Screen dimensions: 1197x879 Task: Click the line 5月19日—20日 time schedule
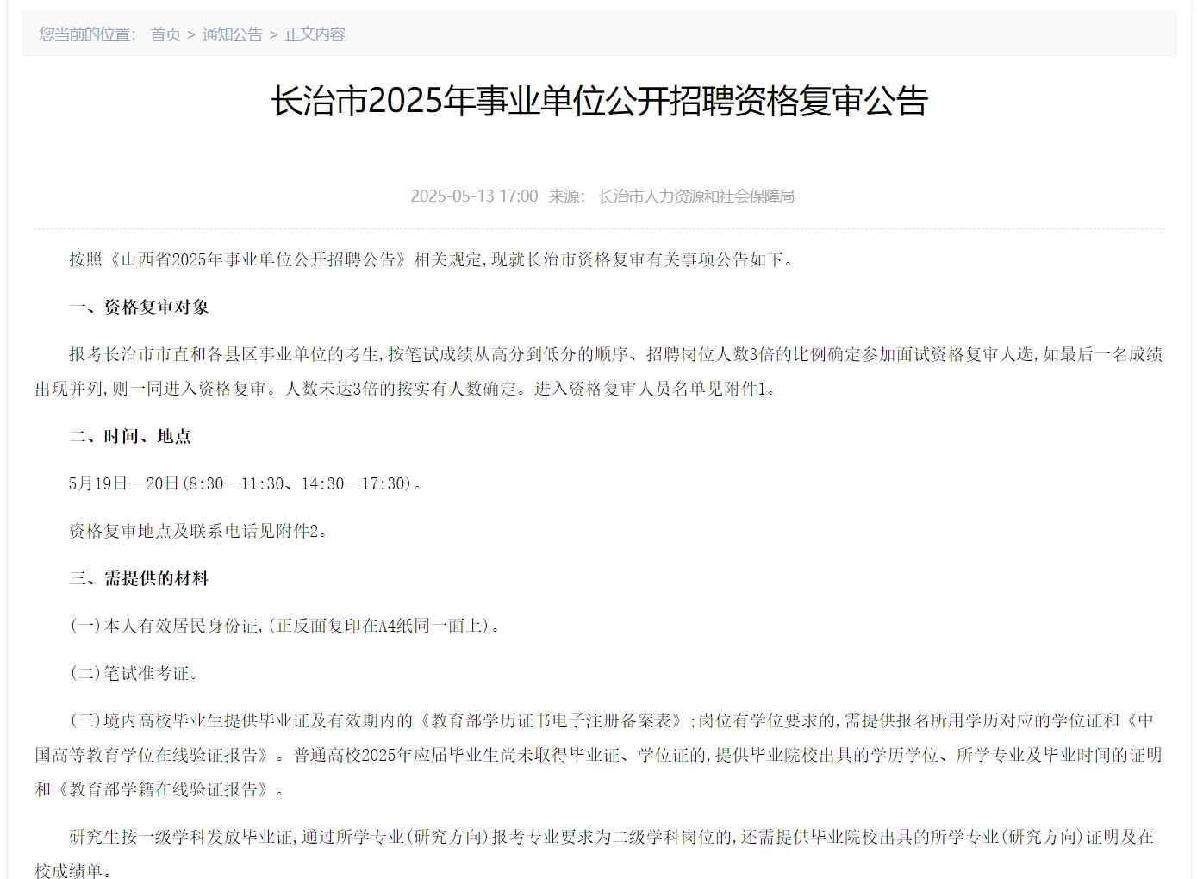(246, 484)
